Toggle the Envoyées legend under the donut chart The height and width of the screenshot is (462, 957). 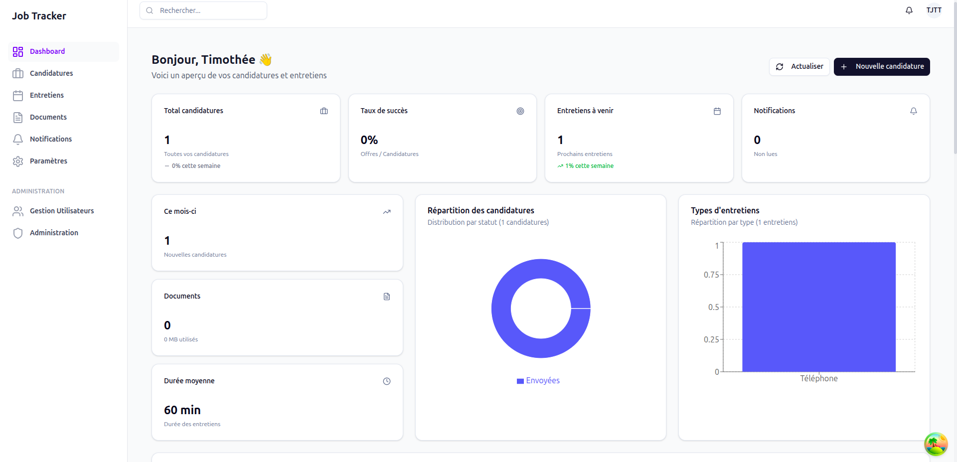pyautogui.click(x=538, y=380)
